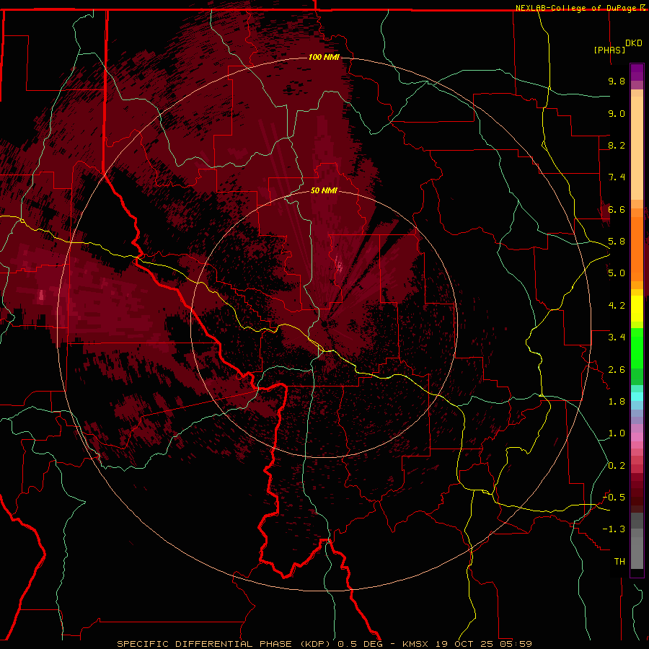Viewport: 649px width, 649px height.
Task: Click the 7.4 scale value
Action: tap(617, 177)
